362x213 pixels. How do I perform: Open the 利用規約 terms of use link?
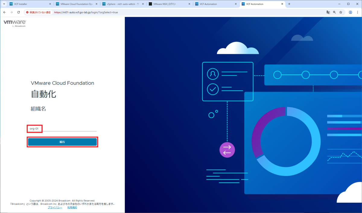point(72,208)
